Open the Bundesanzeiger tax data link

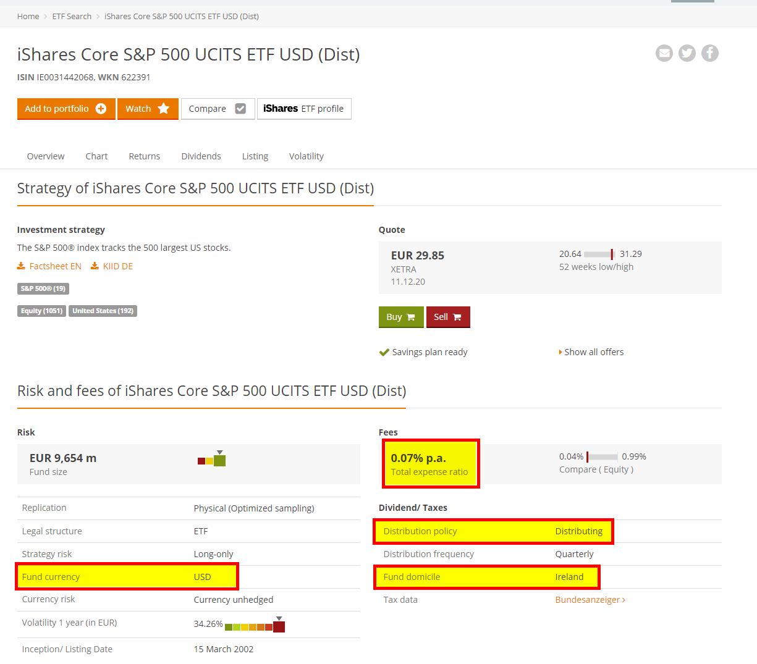coord(590,600)
